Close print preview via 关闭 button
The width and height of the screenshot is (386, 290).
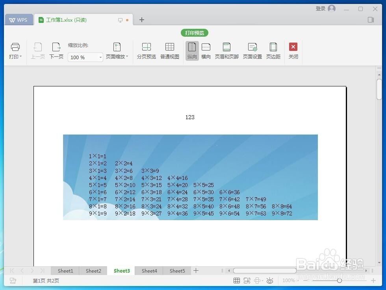(293, 51)
